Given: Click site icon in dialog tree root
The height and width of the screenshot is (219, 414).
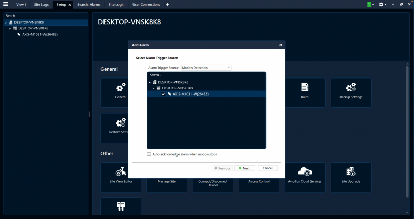Looking at the screenshot, I should [x=154, y=82].
